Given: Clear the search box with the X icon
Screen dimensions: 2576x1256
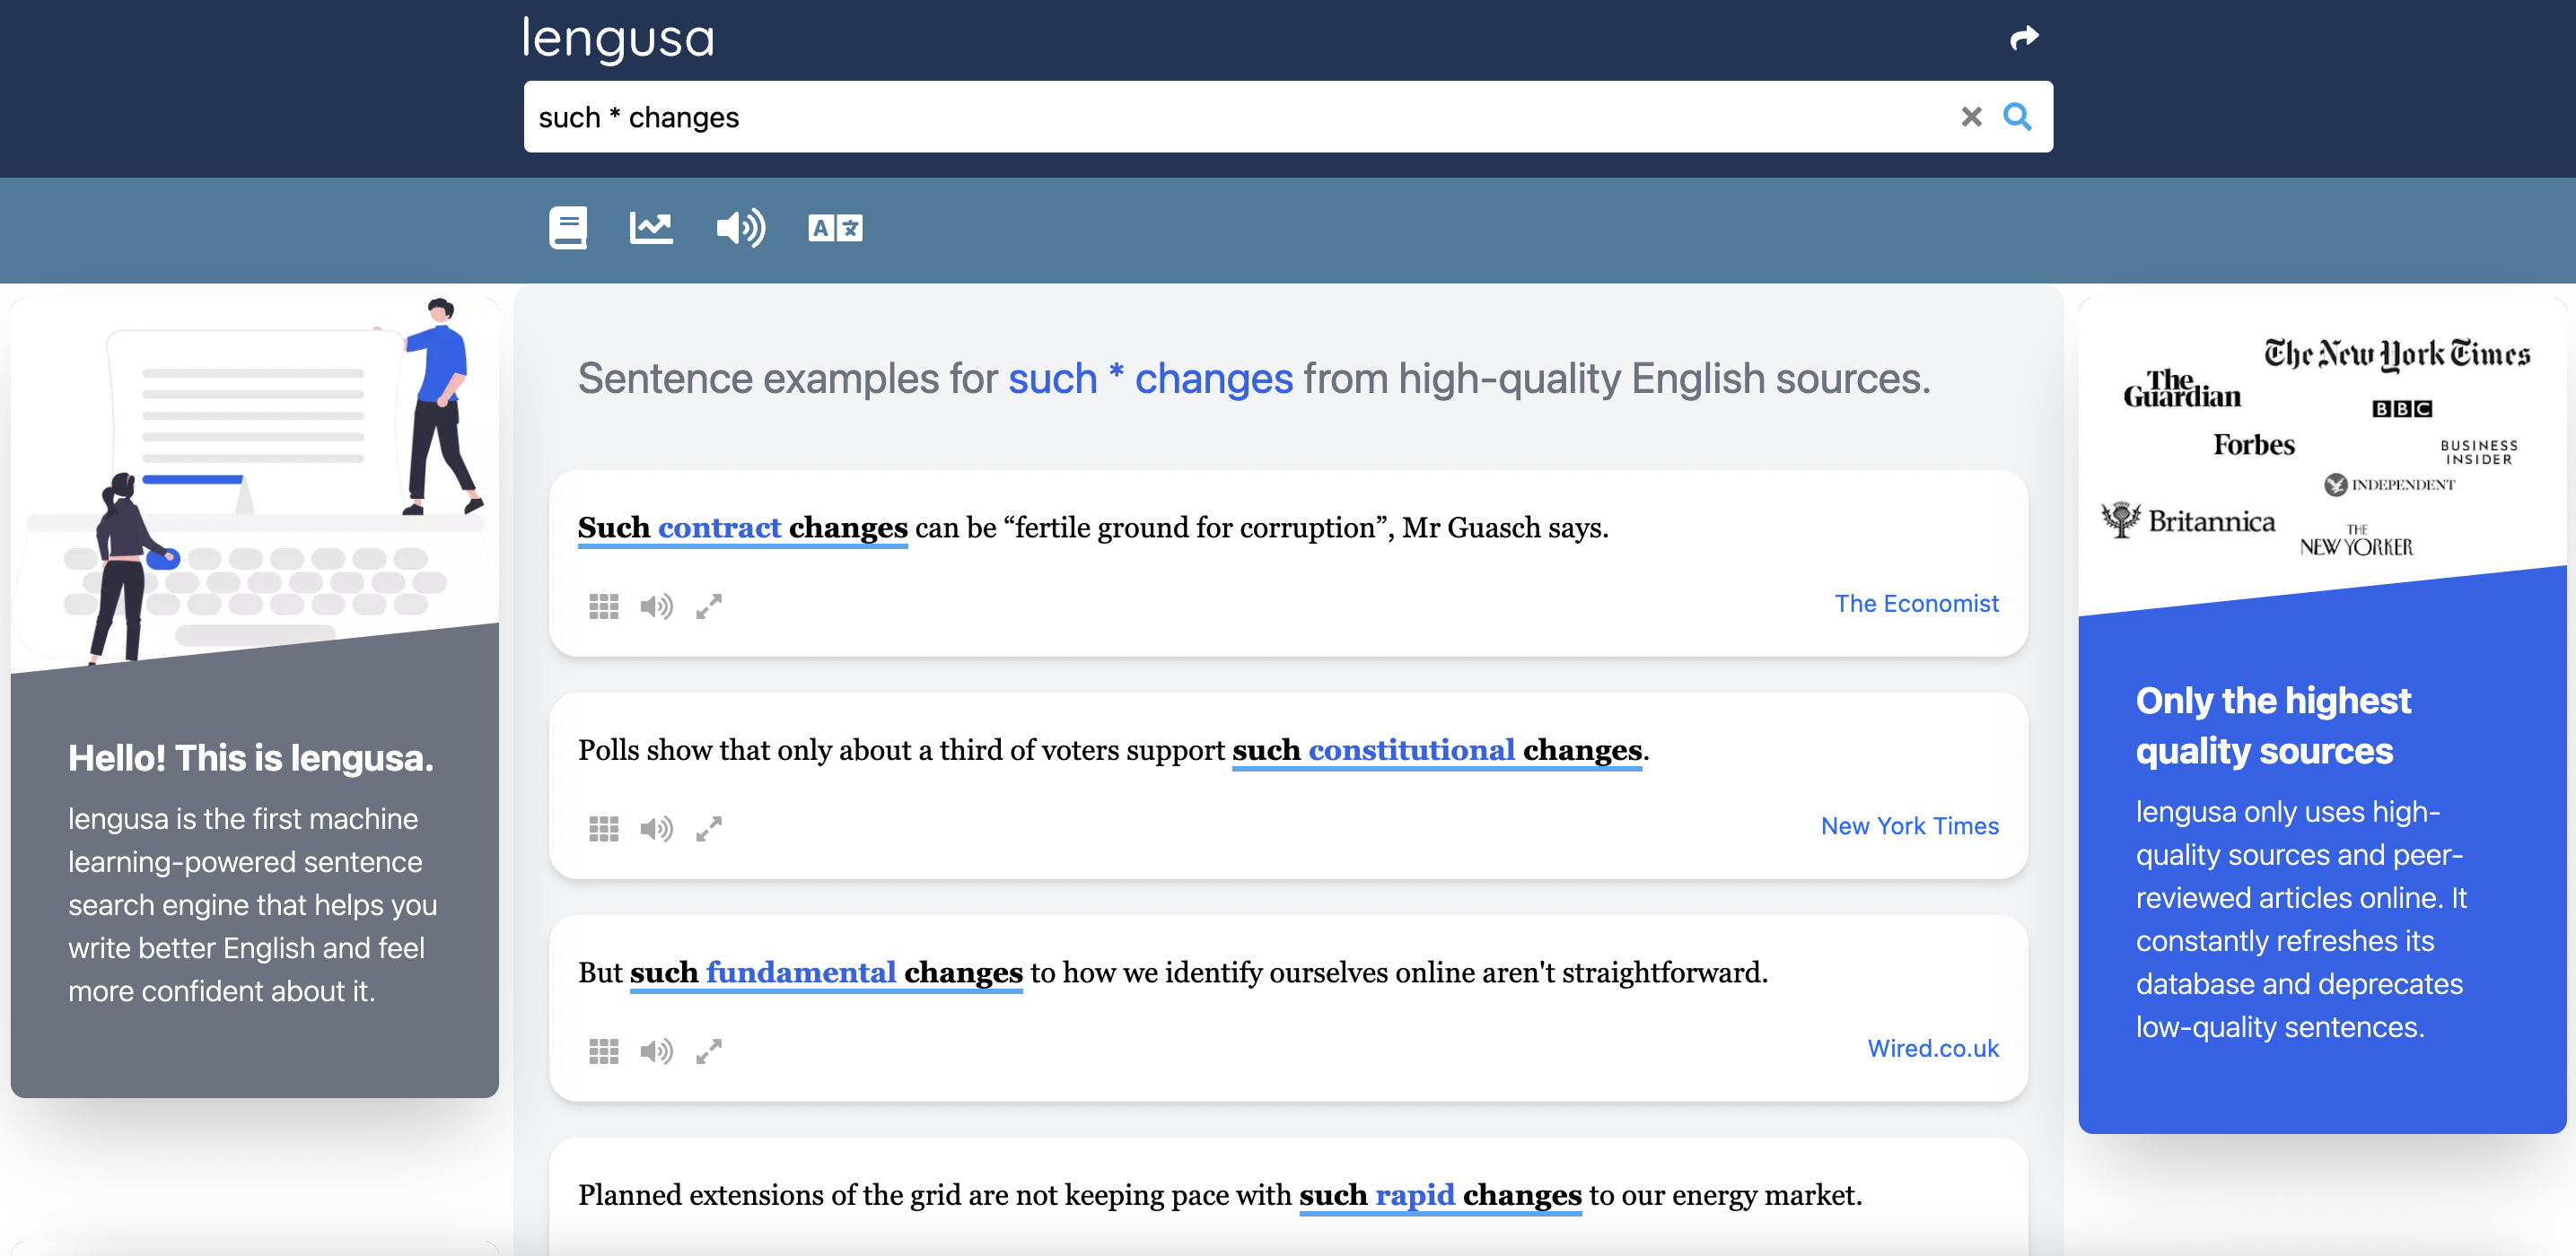Looking at the screenshot, I should [x=1971, y=117].
